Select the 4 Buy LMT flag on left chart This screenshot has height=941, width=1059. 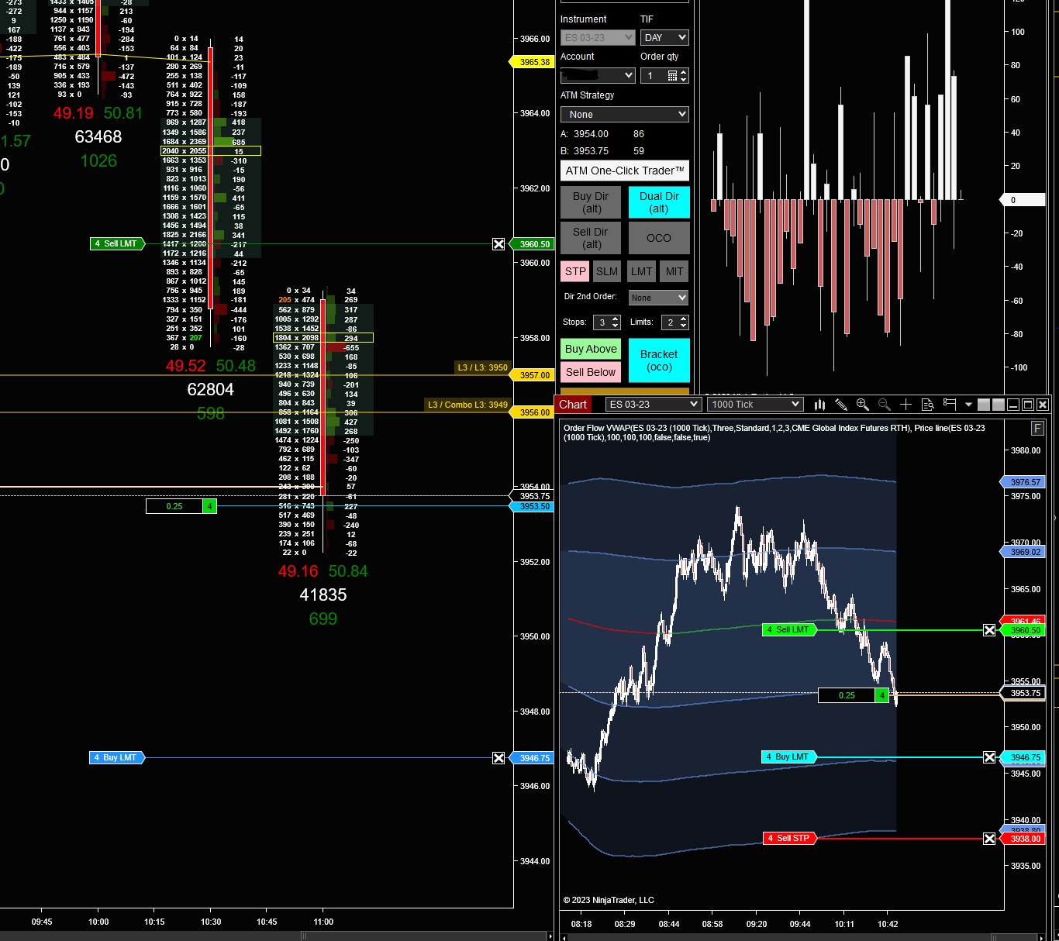(117, 758)
